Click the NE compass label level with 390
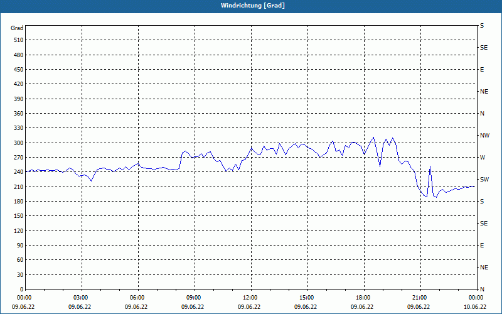Screen dimensions: 502x314 (x=484, y=92)
